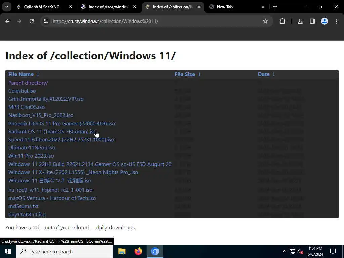344x258 pixels.
Task: Open Chrome Labs flask icon
Action: click(x=300, y=21)
